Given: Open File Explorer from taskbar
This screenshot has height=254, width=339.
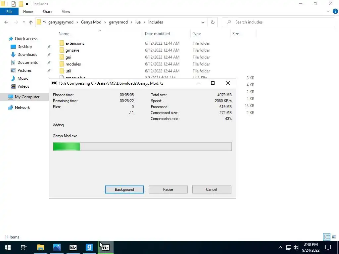Looking at the screenshot, I should (x=40, y=247).
